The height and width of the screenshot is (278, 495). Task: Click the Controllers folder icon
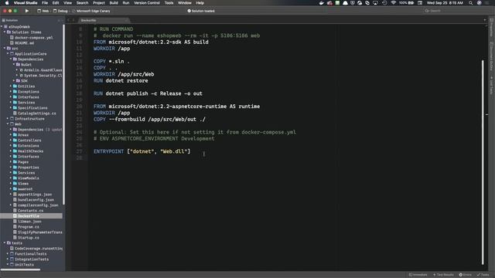pyautogui.click(x=15, y=140)
